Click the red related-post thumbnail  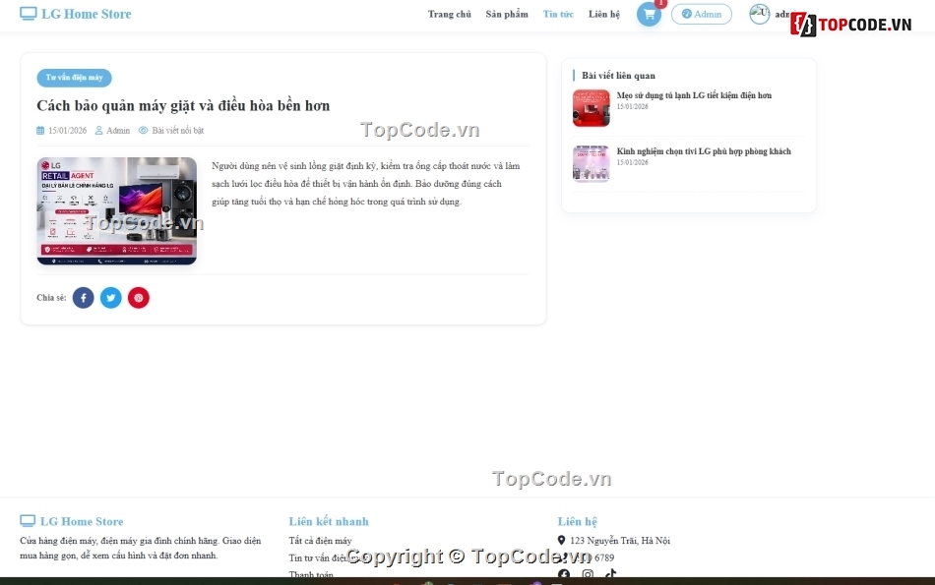click(x=591, y=108)
